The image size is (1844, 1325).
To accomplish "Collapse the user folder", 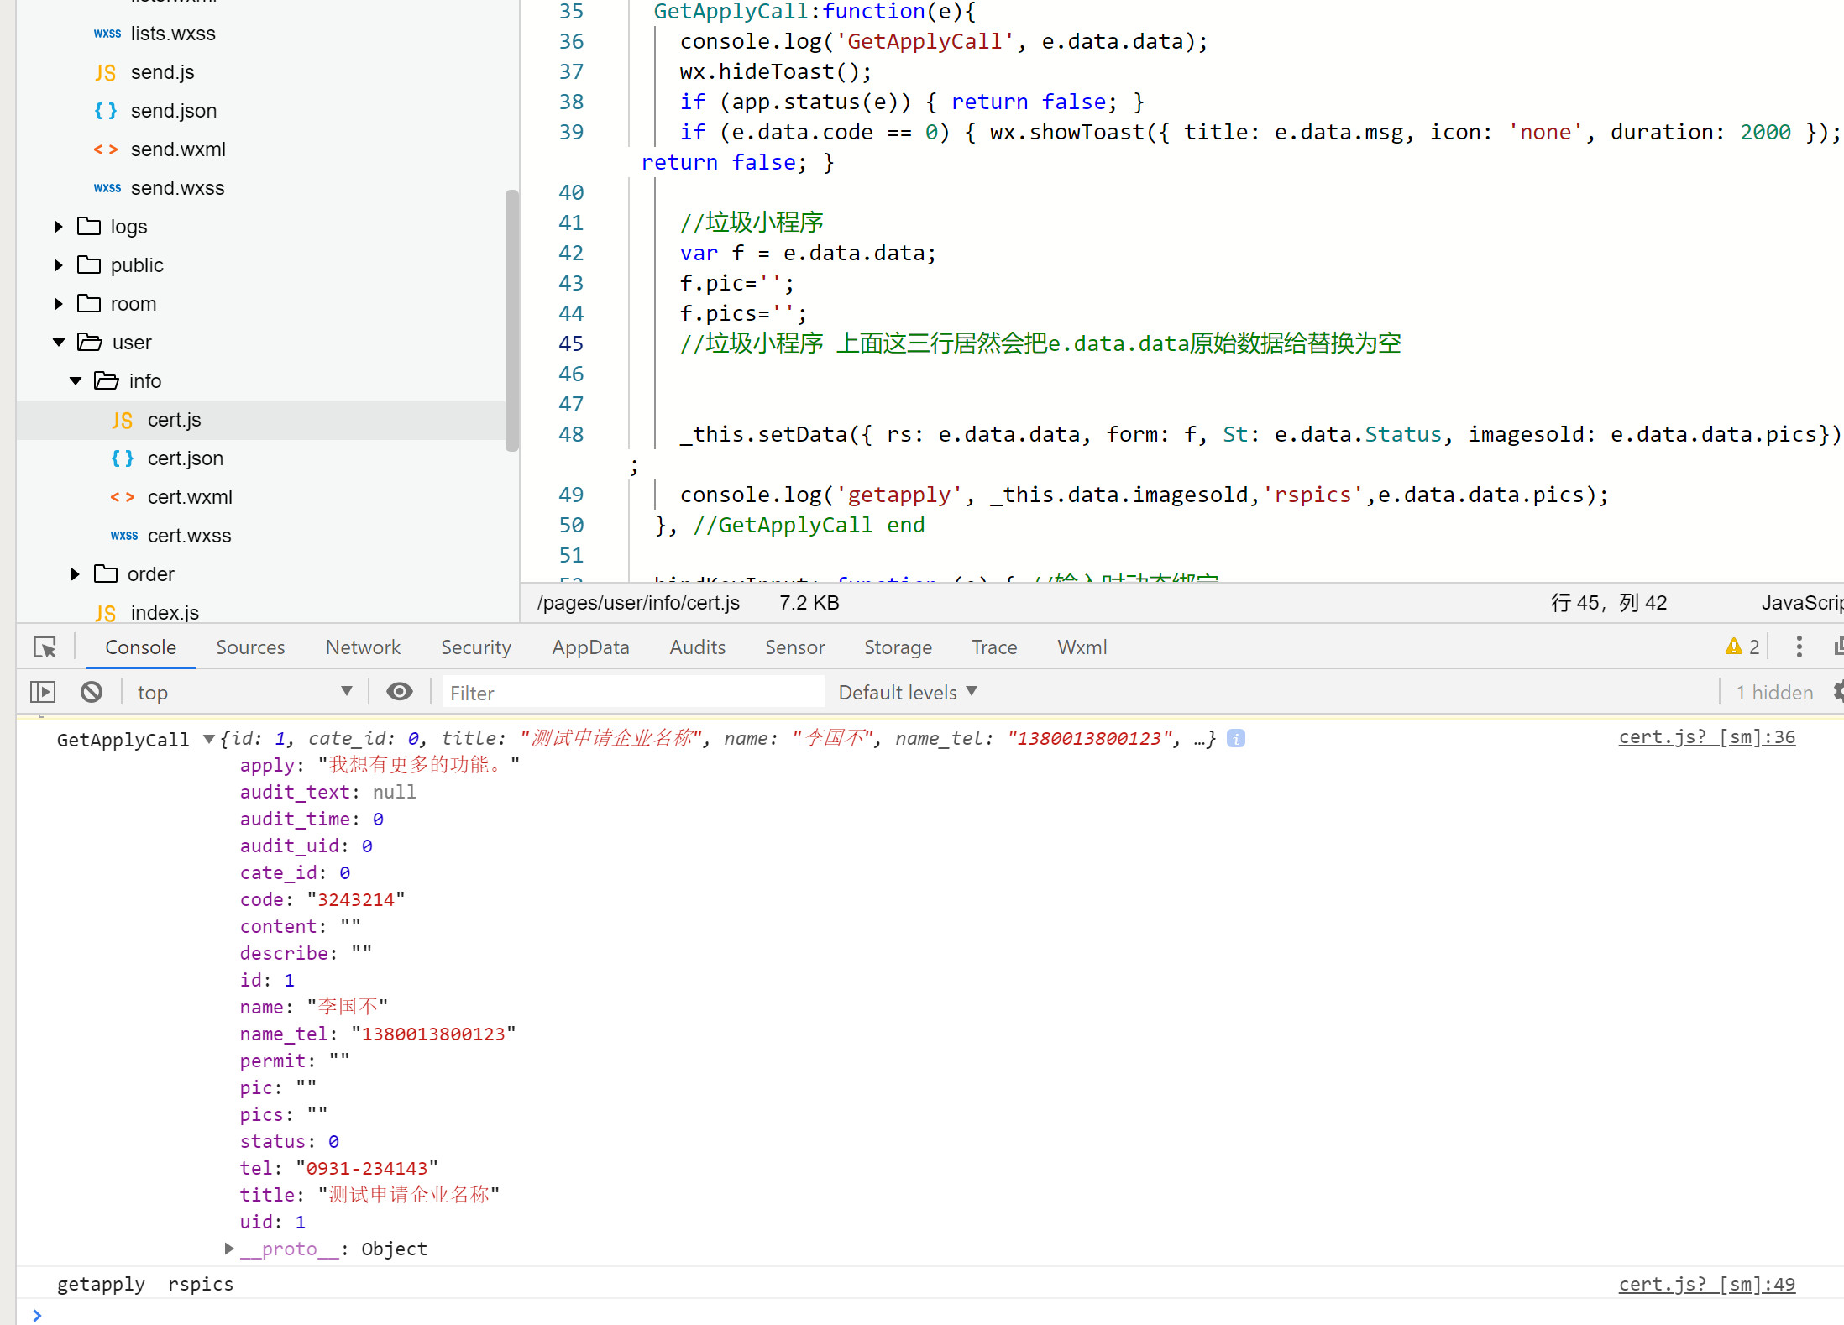I will click(59, 343).
